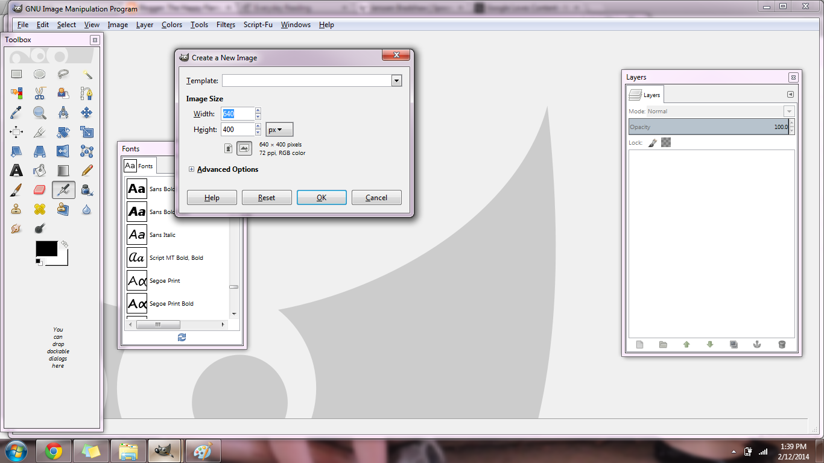Image resolution: width=824 pixels, height=463 pixels.
Task: Choose the Paintbrush tool
Action: click(16, 190)
